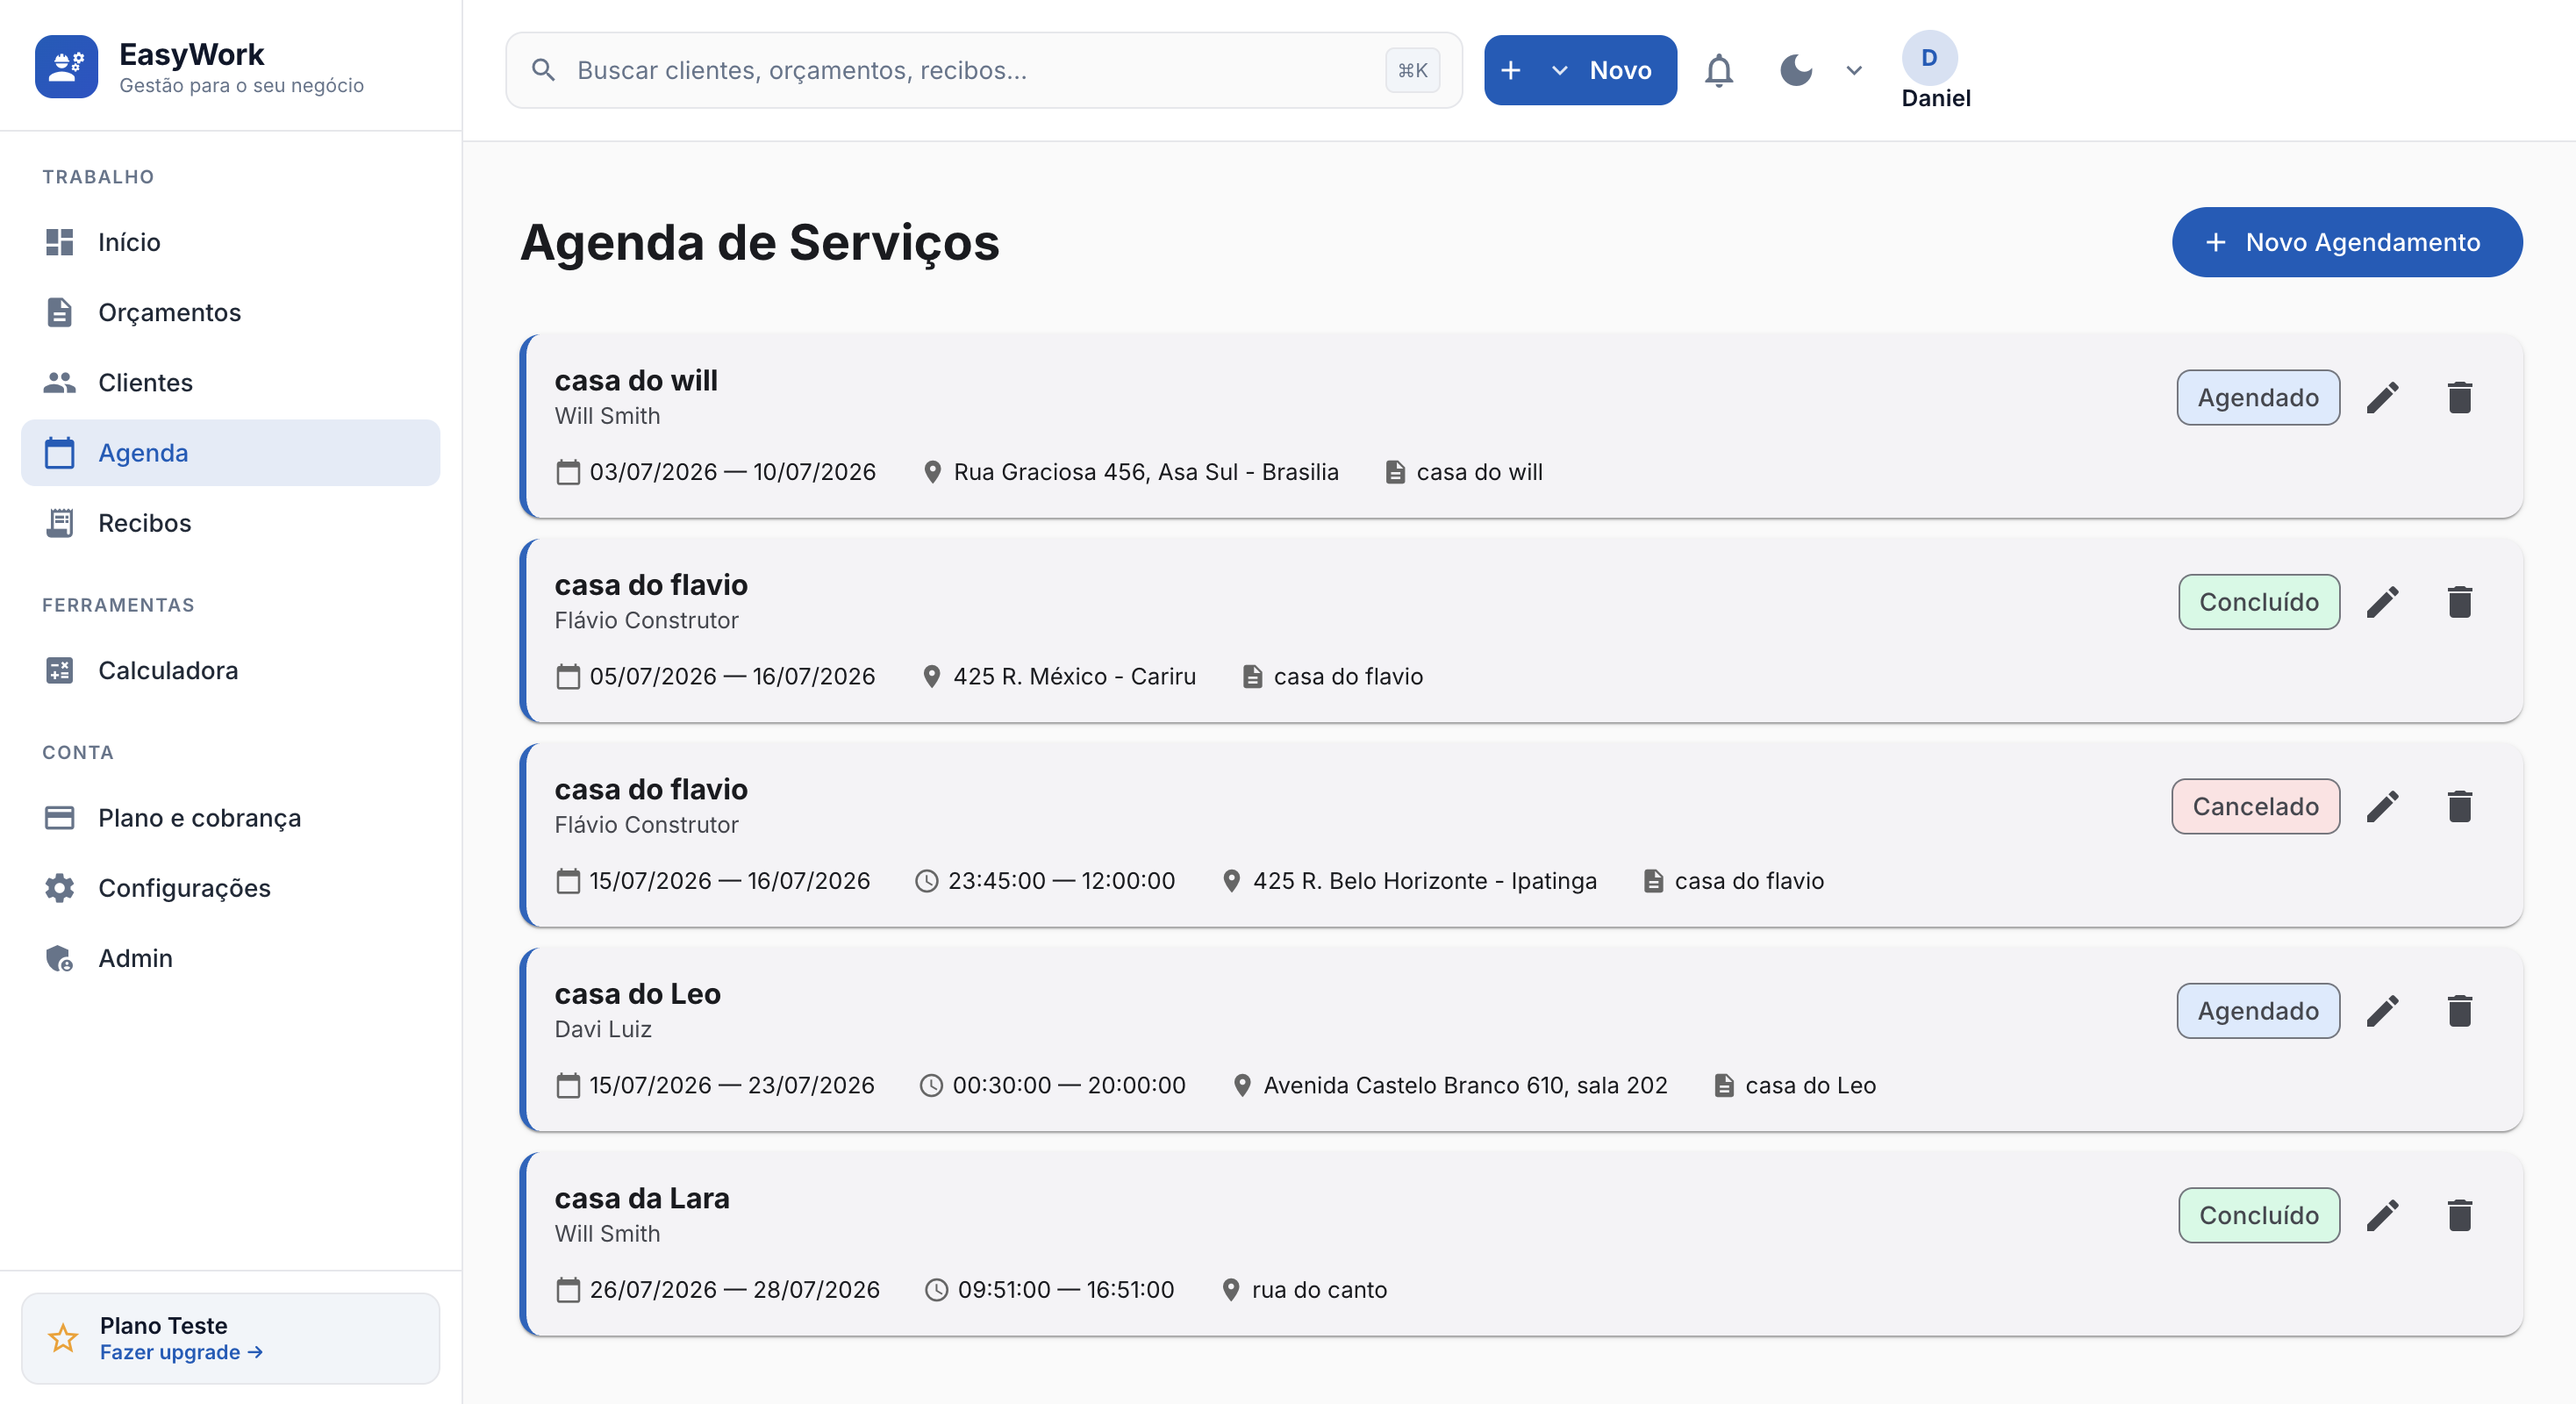Viewport: 2576px width, 1404px height.
Task: Edit the casa do Leo appointment
Action: [x=2383, y=1011]
